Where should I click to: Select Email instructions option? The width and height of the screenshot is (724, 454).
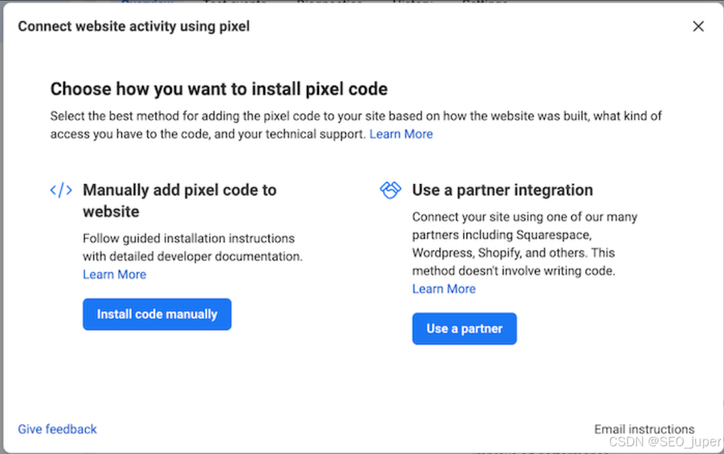click(644, 429)
